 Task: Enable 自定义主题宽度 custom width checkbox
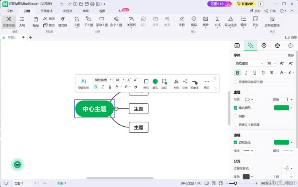click(x=236, y=125)
